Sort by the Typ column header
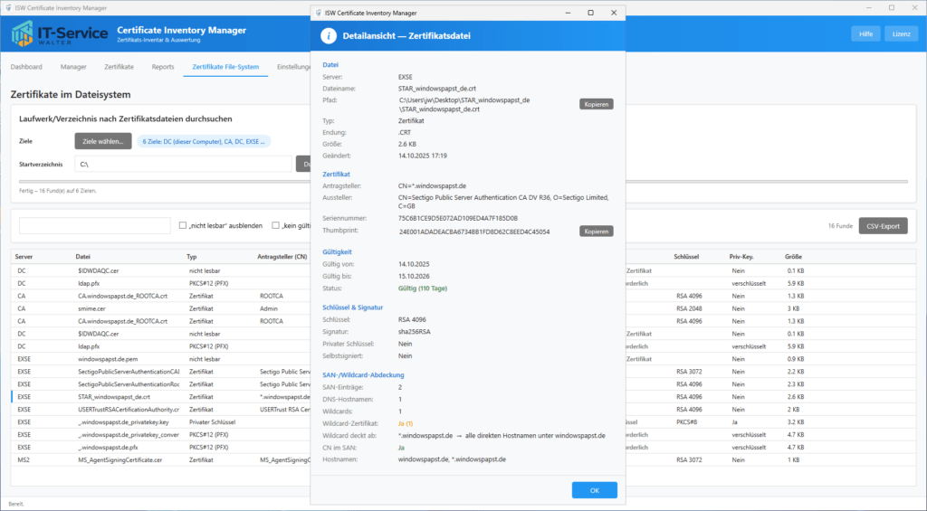Screen dimensions: 927x511 tap(192, 257)
